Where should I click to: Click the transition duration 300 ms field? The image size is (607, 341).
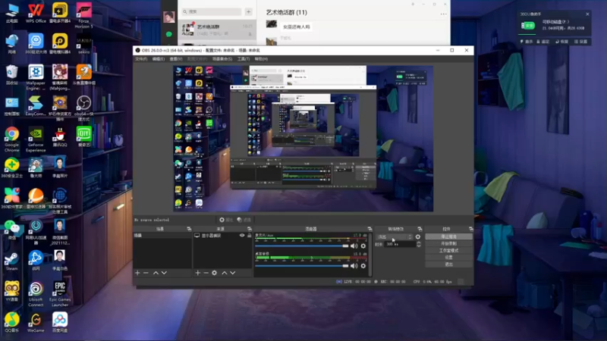[401, 244]
